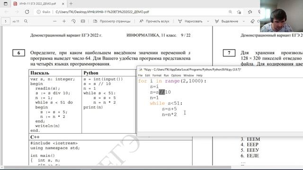This screenshot has height=170, width=303.
Task: Activate the Выделение highlight tool
Action: pyautogui.click(x=226, y=21)
